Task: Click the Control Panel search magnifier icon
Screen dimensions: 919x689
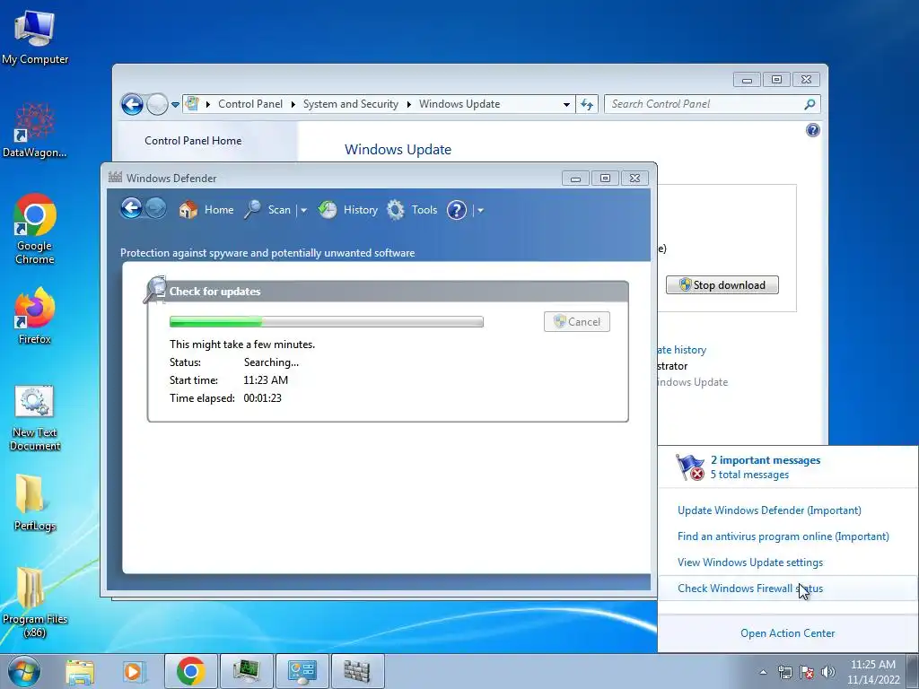Action: click(810, 104)
